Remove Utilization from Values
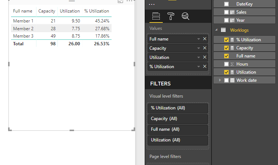 205,57
